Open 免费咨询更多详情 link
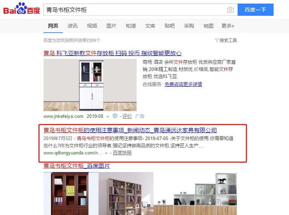Screen dimensions: 289x215 [183, 84]
